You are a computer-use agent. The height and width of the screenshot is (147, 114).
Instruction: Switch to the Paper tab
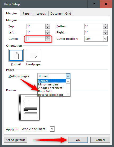(x=27, y=14)
